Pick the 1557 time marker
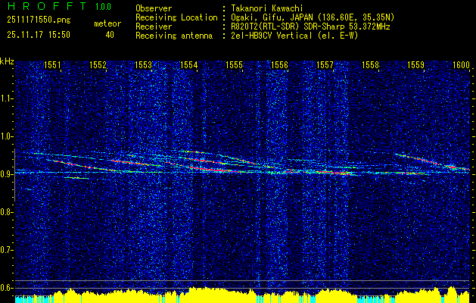The height and width of the screenshot is (303, 476). pyautogui.click(x=325, y=66)
